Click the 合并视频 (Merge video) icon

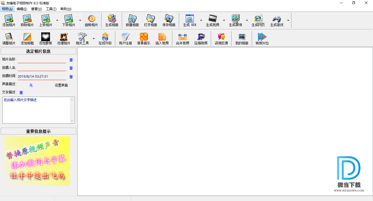pyautogui.click(x=182, y=39)
